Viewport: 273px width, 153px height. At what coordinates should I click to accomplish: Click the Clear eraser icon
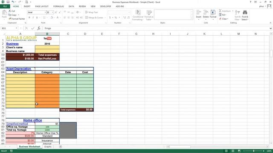tap(220, 19)
